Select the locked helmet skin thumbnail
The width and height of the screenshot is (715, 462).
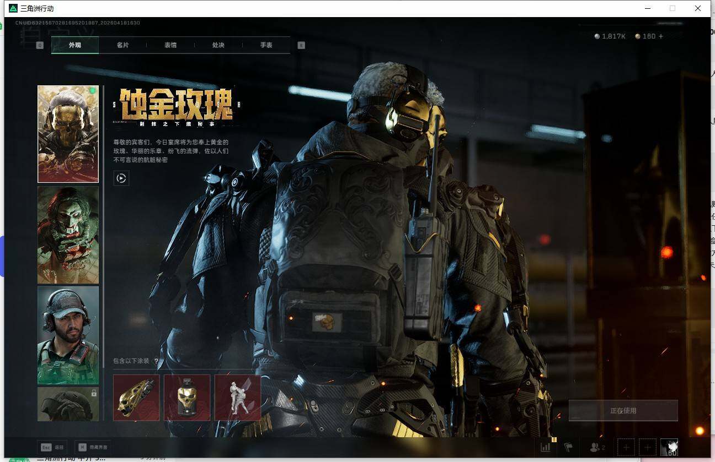tap(68, 404)
